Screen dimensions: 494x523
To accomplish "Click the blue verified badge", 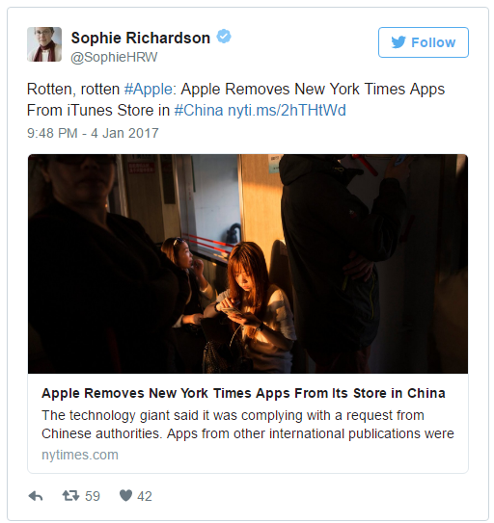I will (224, 37).
